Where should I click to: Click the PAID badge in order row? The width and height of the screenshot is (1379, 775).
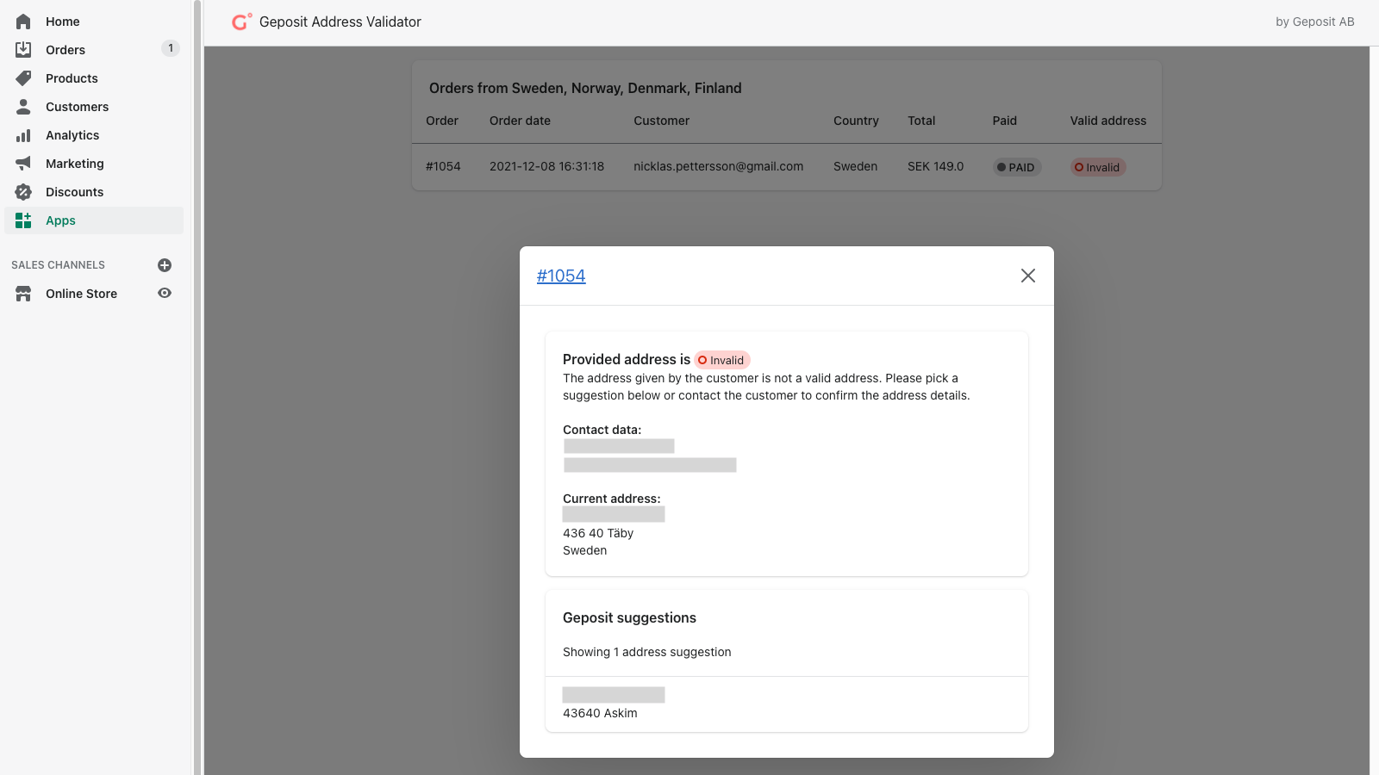tap(1016, 167)
